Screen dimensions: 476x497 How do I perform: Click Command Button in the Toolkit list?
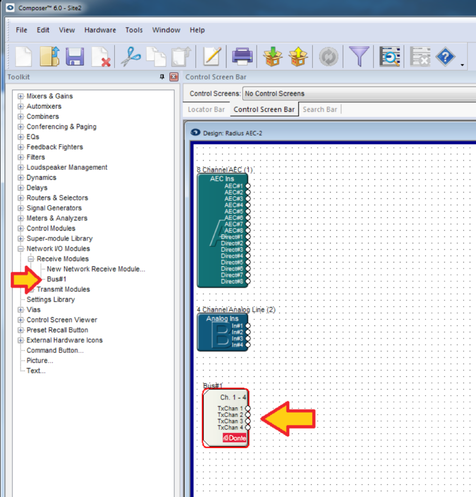(x=55, y=350)
